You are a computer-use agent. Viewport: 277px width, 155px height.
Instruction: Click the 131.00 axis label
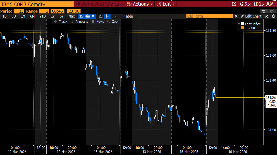[271, 130]
